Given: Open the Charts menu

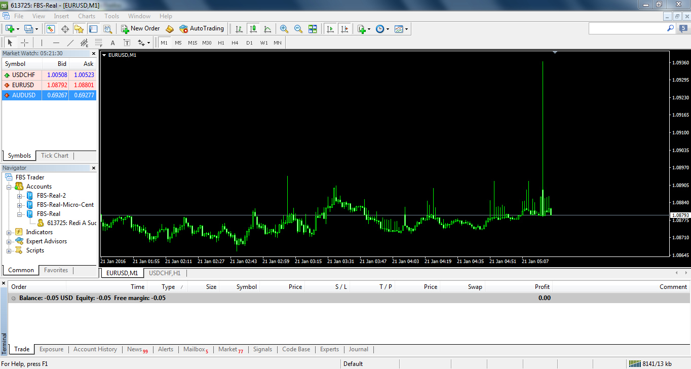Looking at the screenshot, I should (87, 16).
